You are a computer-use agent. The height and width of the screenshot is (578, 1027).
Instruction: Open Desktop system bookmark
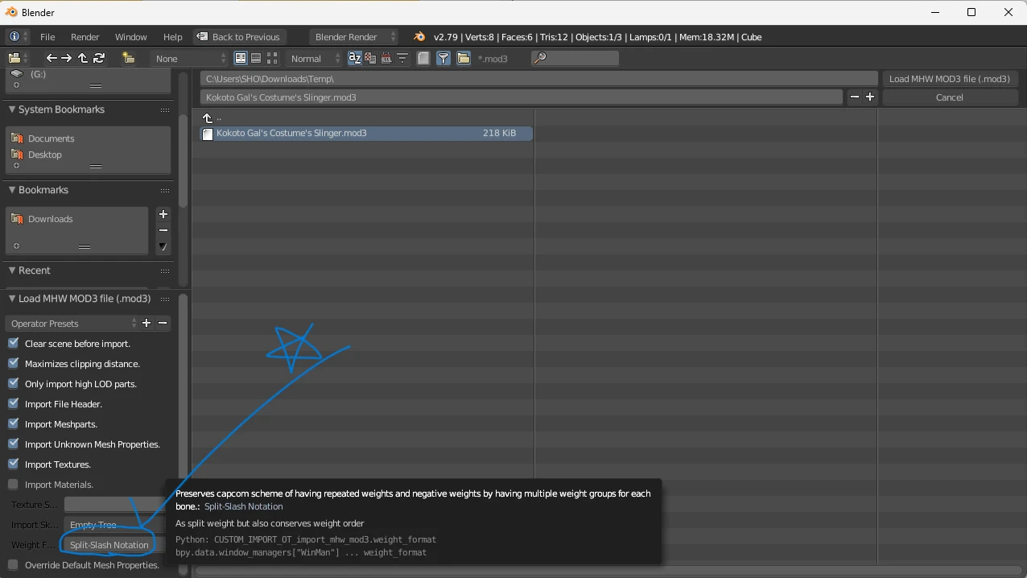point(44,155)
